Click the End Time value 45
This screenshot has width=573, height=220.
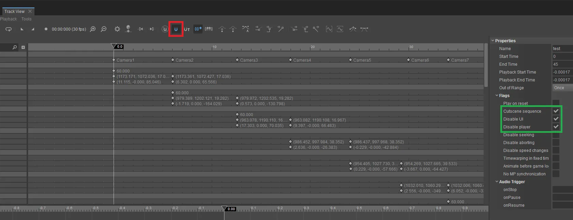point(562,64)
